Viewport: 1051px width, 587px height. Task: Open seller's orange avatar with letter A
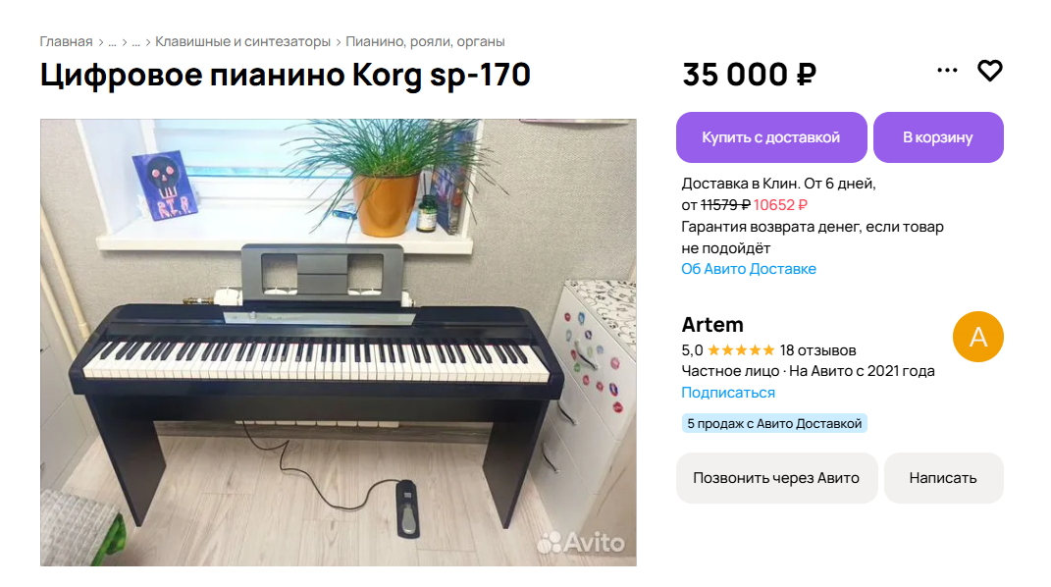pyautogui.click(x=978, y=337)
